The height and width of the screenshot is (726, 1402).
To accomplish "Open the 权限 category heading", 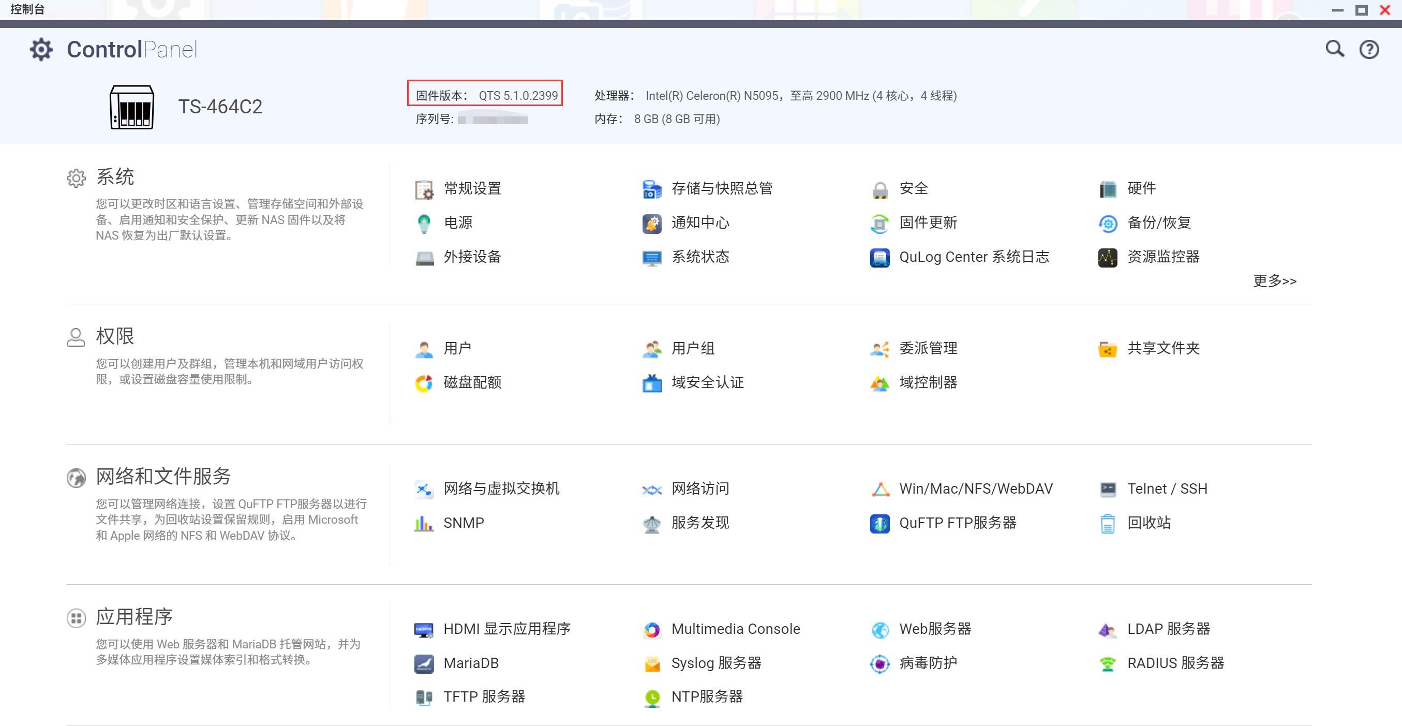I will click(115, 336).
